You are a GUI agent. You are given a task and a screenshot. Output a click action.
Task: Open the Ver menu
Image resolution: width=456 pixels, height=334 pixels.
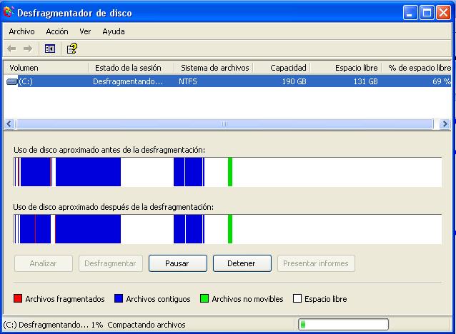(x=85, y=31)
